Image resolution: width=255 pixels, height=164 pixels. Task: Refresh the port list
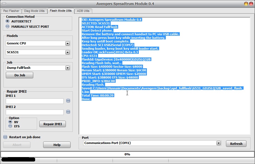pyautogui.click(x=236, y=143)
